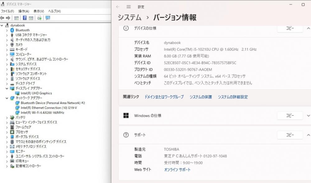The height and width of the screenshot is (183, 311).
Task: Open the ファイル(F) menu
Action: (x=7, y=11)
